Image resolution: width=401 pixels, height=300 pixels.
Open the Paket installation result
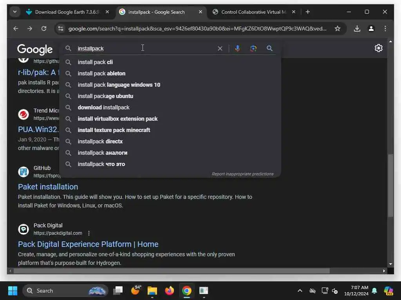click(48, 187)
